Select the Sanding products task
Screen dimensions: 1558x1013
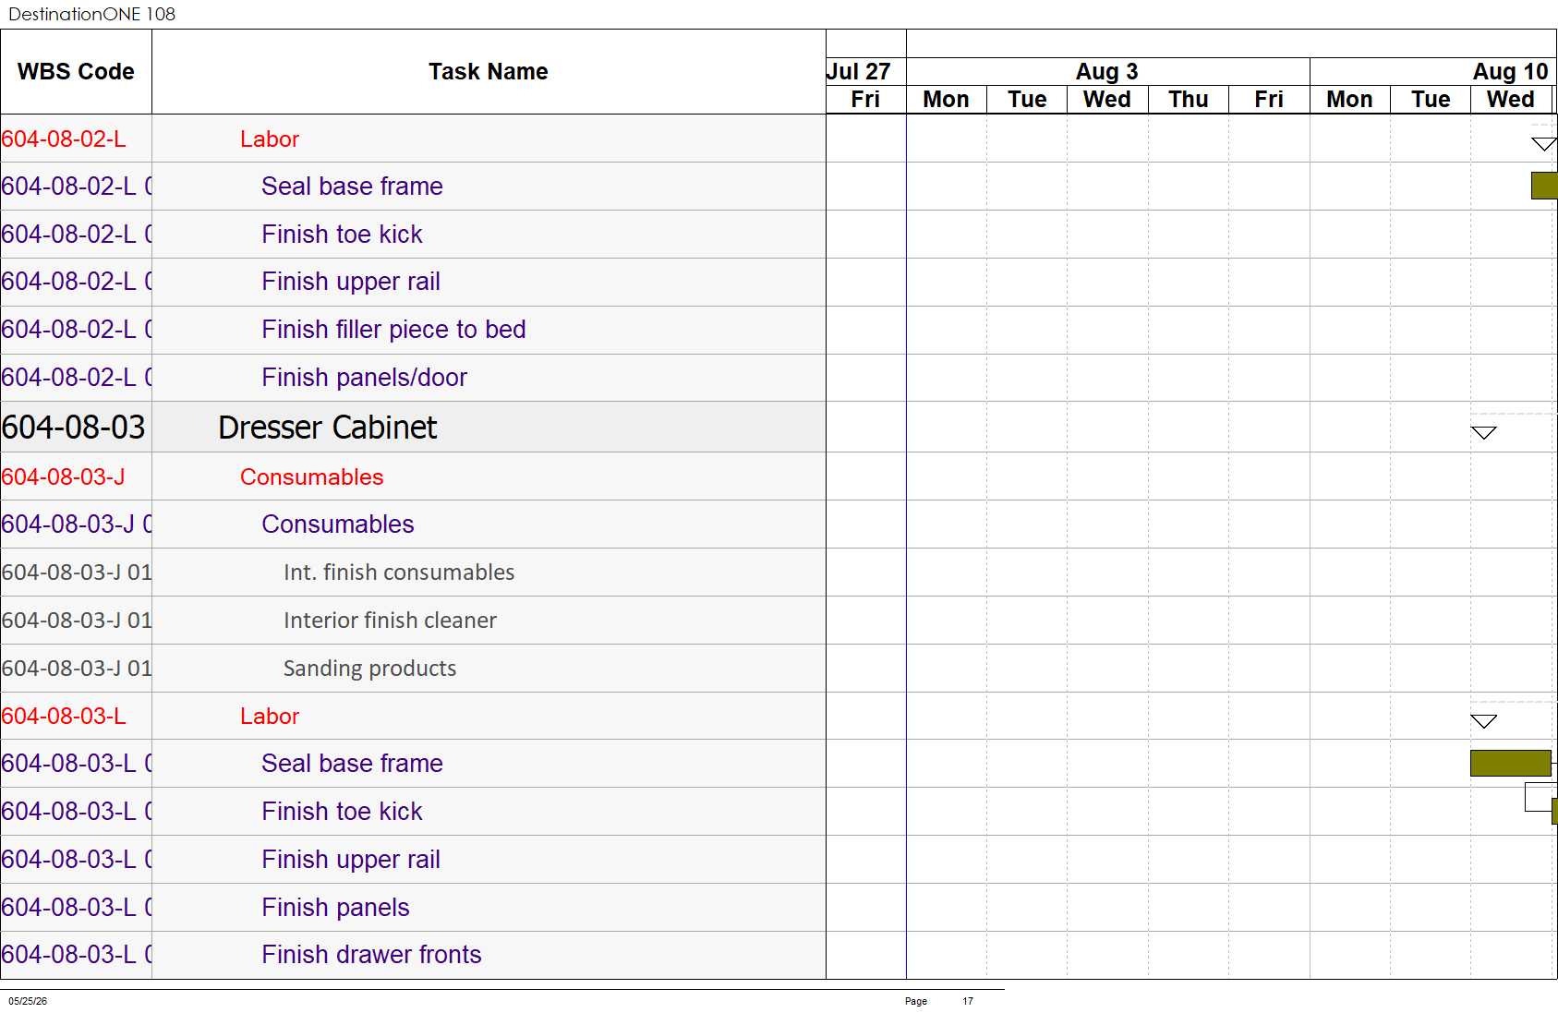pos(369,669)
